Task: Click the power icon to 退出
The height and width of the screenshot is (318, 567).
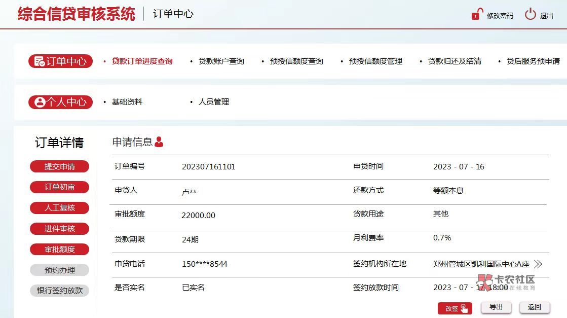Action: pyautogui.click(x=530, y=14)
